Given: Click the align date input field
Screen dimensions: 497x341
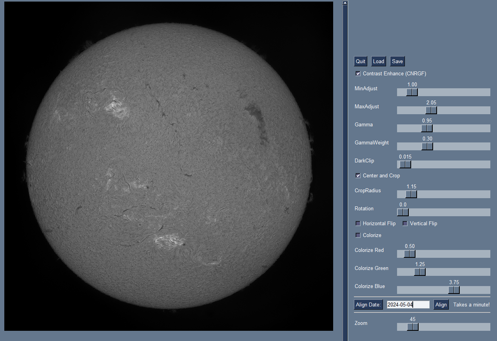Looking at the screenshot, I should (408, 305).
